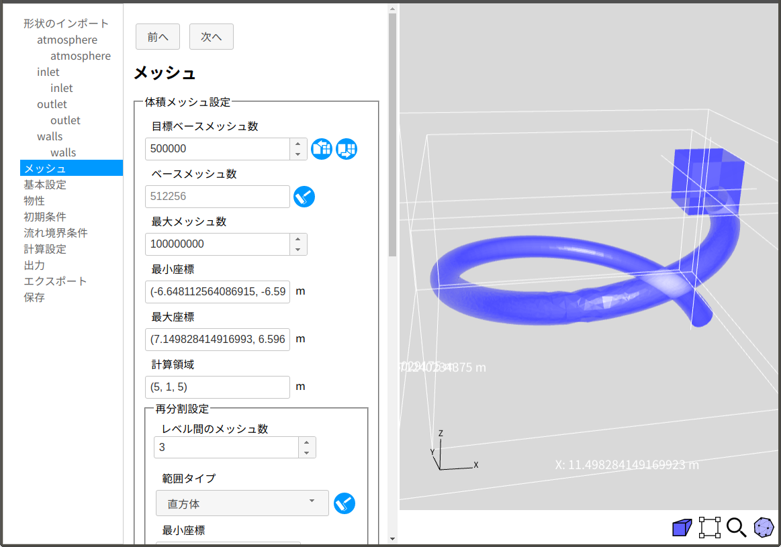Click the solid blue cube view icon
The image size is (781, 547).
click(x=682, y=528)
